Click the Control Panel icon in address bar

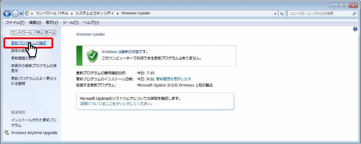click(x=27, y=13)
